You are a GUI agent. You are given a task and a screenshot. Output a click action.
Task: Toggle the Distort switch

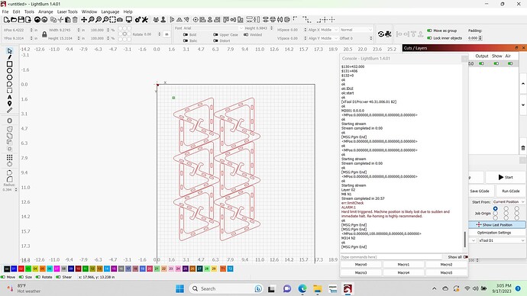[215, 40]
